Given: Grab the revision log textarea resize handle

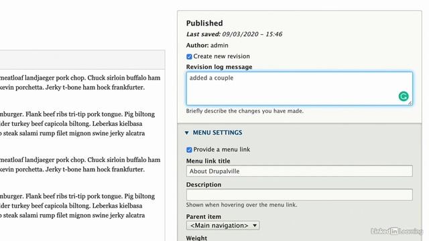Looking at the screenshot, I should (x=410, y=102).
